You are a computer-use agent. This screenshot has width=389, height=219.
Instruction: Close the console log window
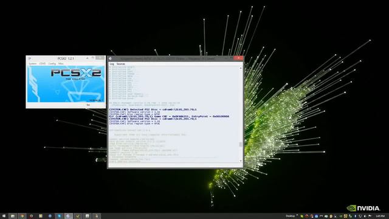point(238,58)
